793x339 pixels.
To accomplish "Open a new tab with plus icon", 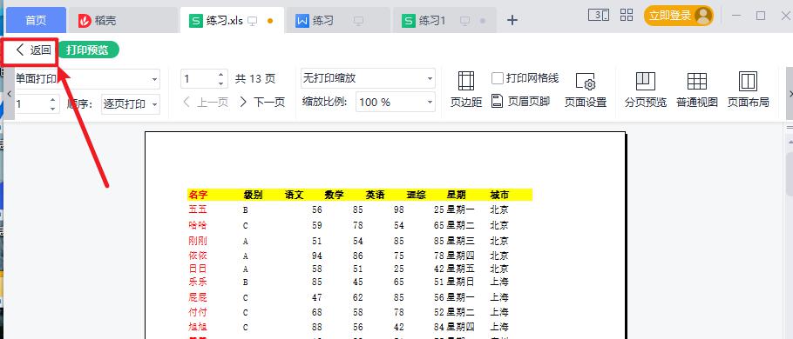I will (512, 20).
